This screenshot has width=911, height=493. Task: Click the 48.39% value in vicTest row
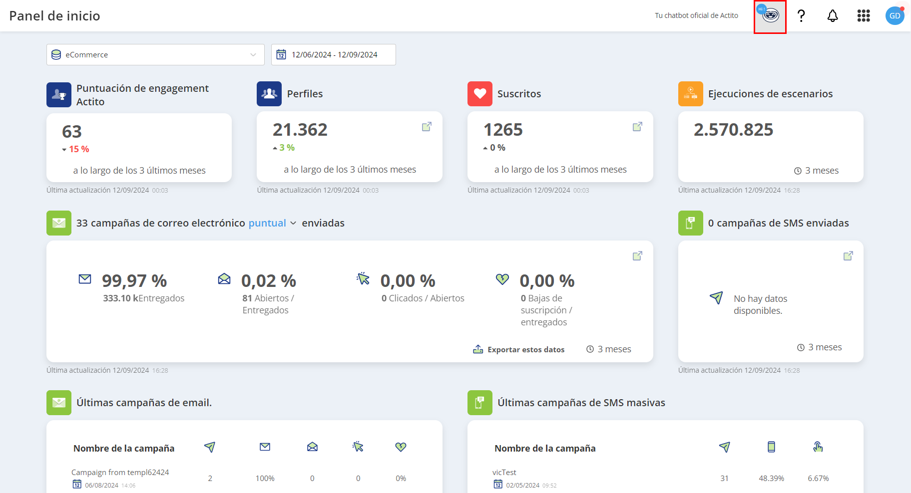click(772, 479)
